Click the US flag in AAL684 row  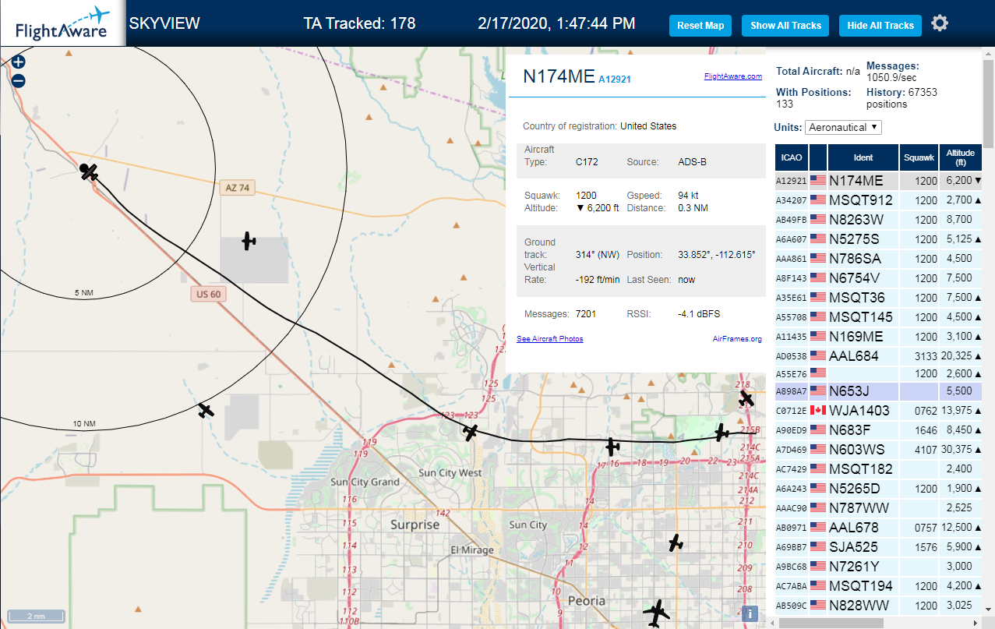click(x=818, y=356)
